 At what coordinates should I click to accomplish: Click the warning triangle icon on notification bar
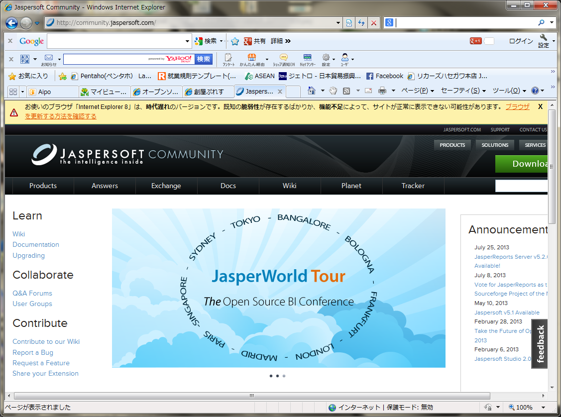click(14, 112)
